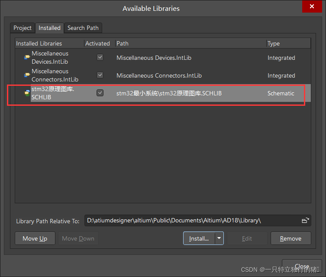This screenshot has width=326, height=277.
Task: Click the Activated column header
Action: (100, 43)
